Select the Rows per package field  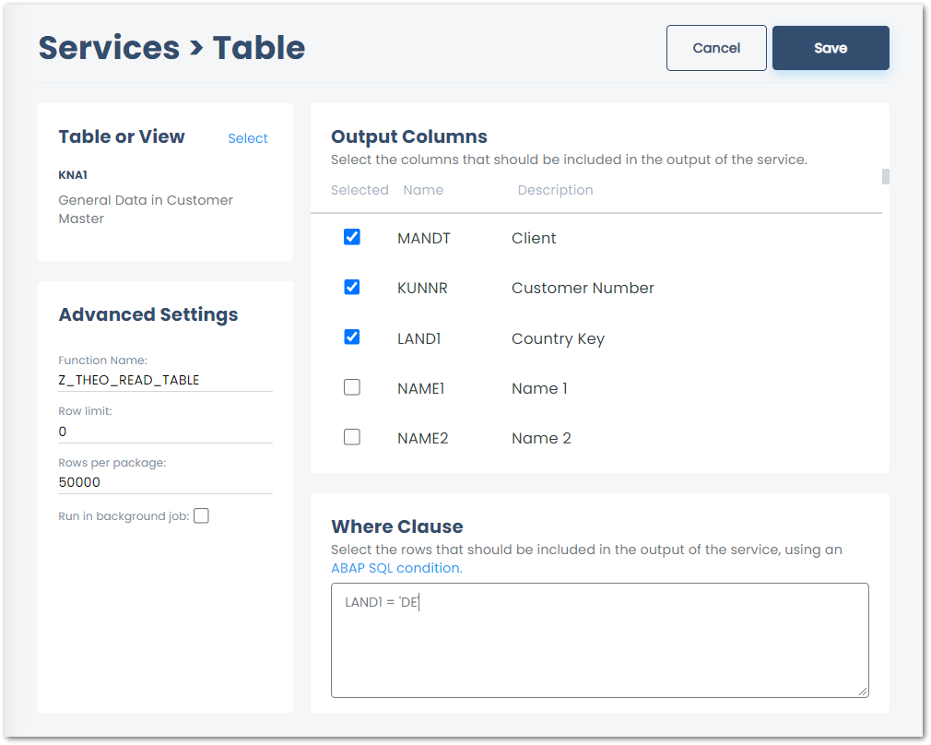164,482
